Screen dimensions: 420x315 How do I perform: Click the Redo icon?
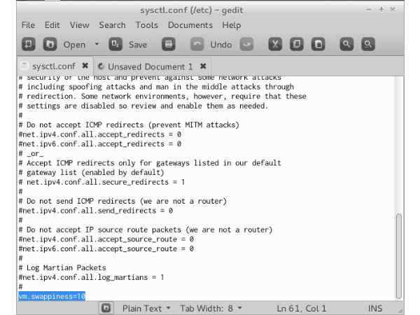(246, 44)
